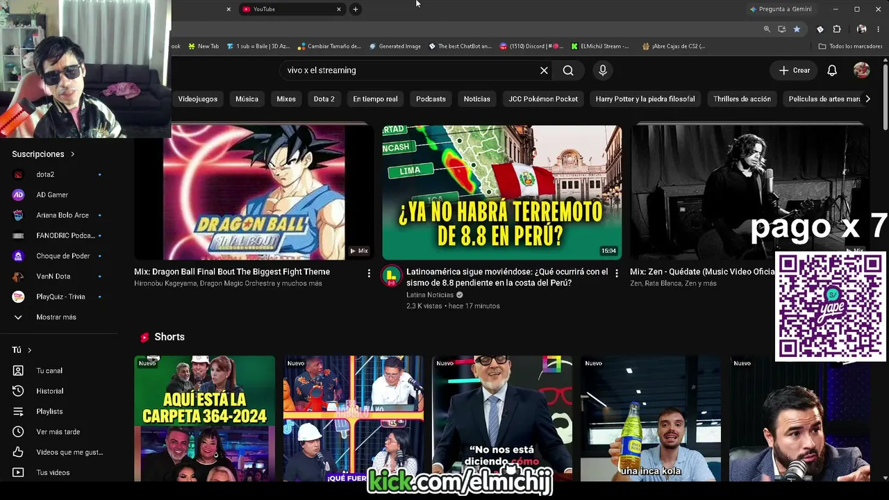Open the ELMichiJ Stream bookmark
Viewport: 889px width, 500px height.
(x=600, y=47)
